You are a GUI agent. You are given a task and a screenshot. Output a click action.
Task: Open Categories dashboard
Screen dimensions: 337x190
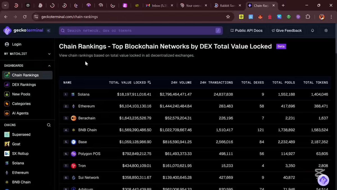click(x=27, y=104)
